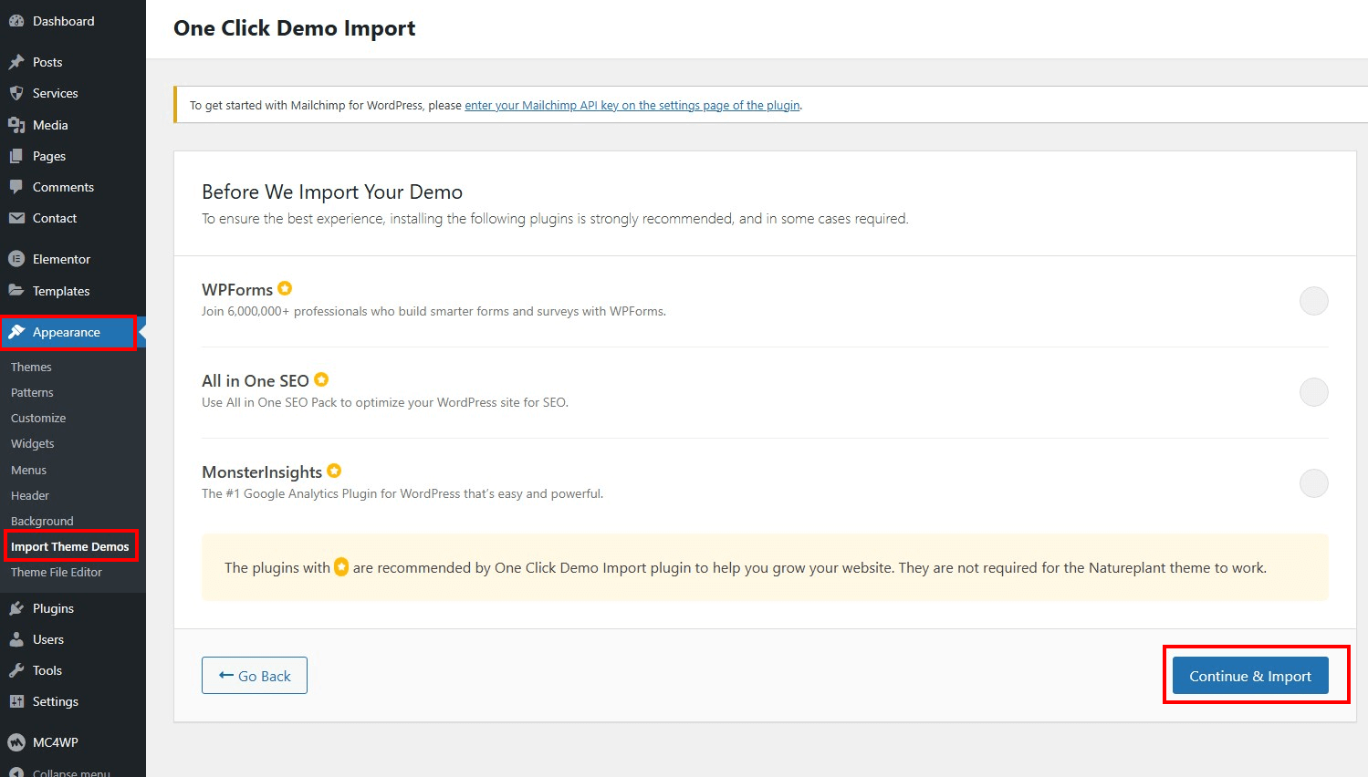Click the WPForms plugin title
The height and width of the screenshot is (777, 1368).
pos(237,289)
